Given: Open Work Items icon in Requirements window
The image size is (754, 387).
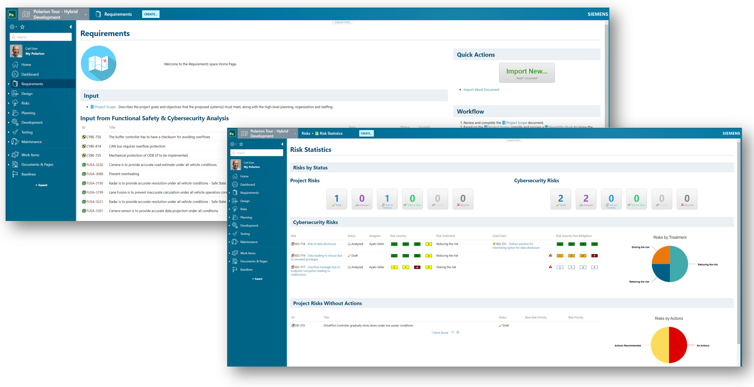Looking at the screenshot, I should click(x=15, y=155).
